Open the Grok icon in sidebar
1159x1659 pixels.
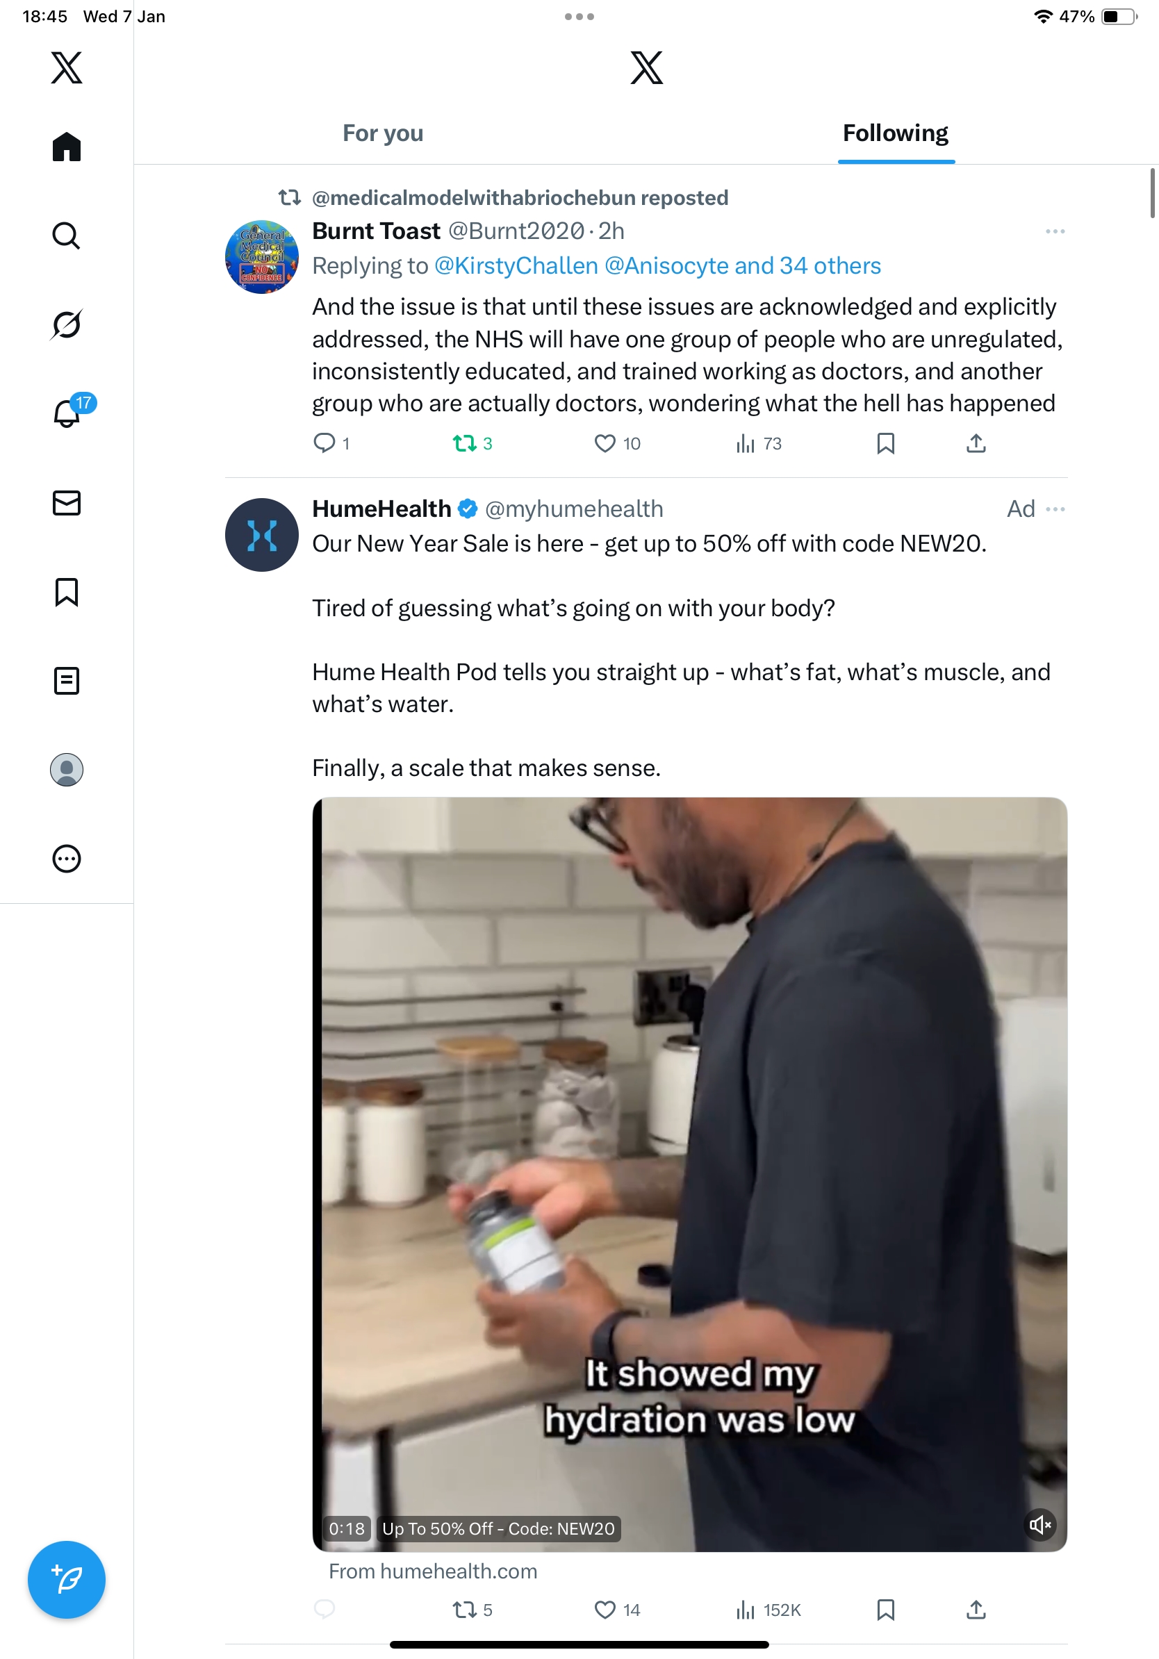[x=67, y=324]
